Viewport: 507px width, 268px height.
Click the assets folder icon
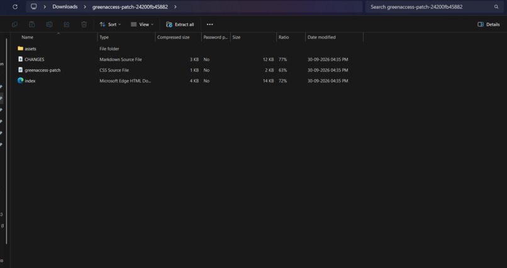click(20, 48)
